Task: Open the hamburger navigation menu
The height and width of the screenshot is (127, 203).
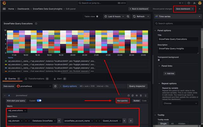Action: pyautogui.click(x=4, y=9)
